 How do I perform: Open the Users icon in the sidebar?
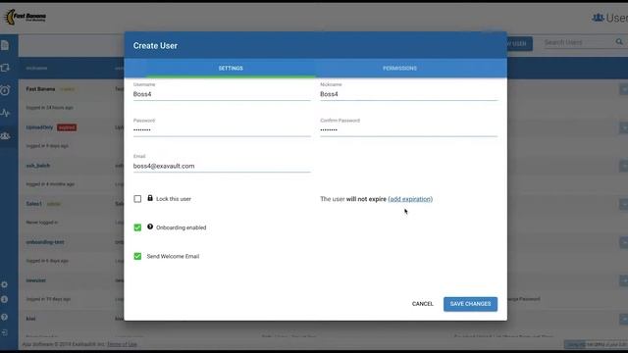pos(5,136)
